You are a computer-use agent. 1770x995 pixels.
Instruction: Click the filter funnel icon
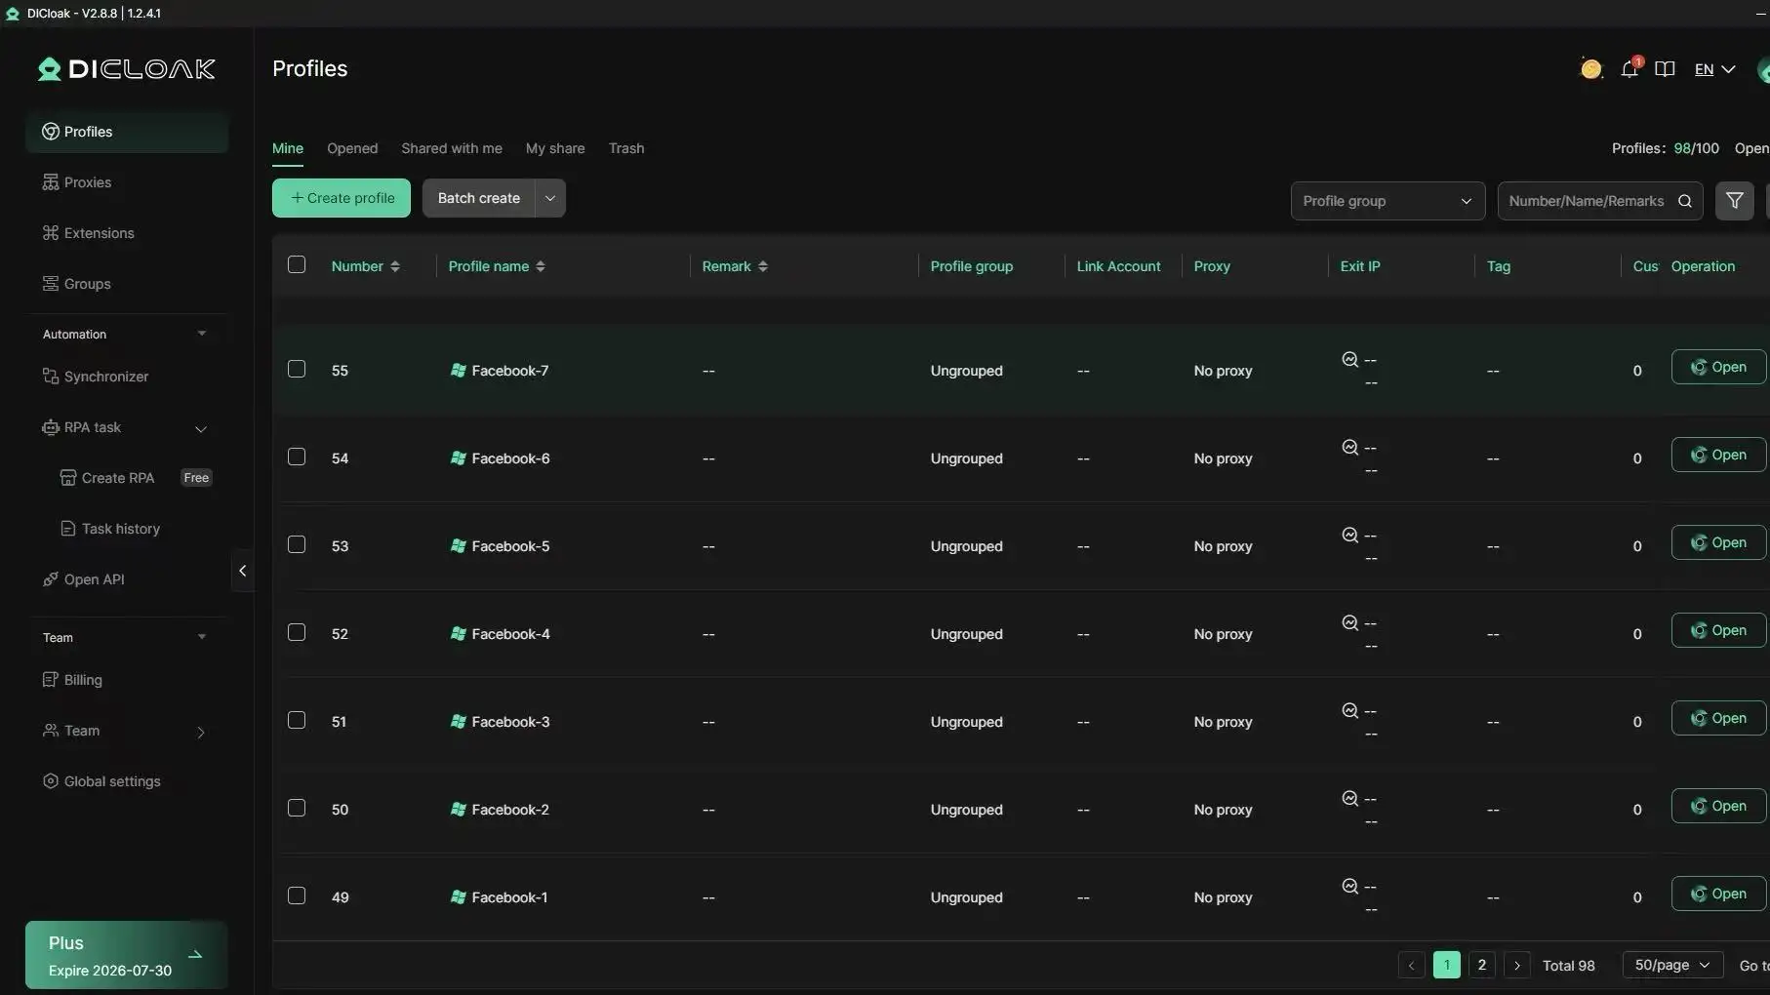(x=1734, y=201)
